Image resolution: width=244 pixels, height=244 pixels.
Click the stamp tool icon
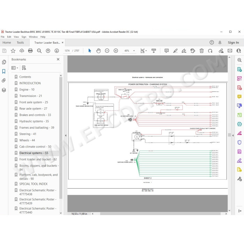pos(193,51)
